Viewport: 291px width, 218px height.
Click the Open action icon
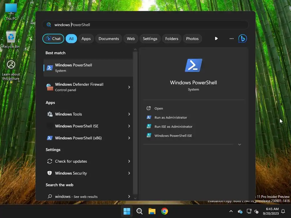[x=149, y=108]
